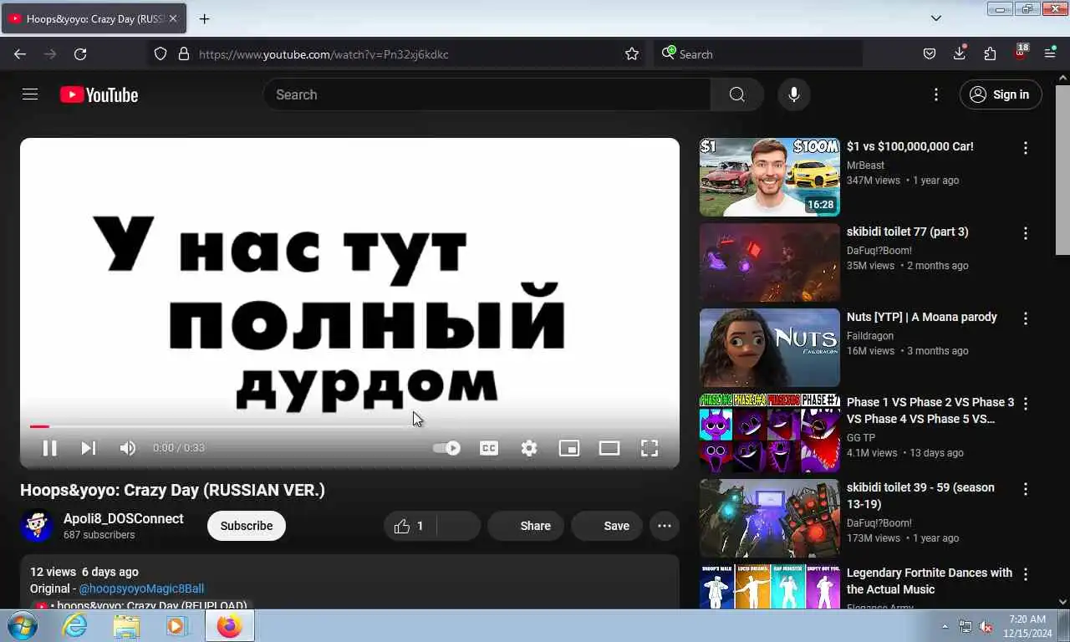The height and width of the screenshot is (642, 1070).
Task: Open the Apoli8_DOSConnect channel avatar
Action: coord(37,526)
